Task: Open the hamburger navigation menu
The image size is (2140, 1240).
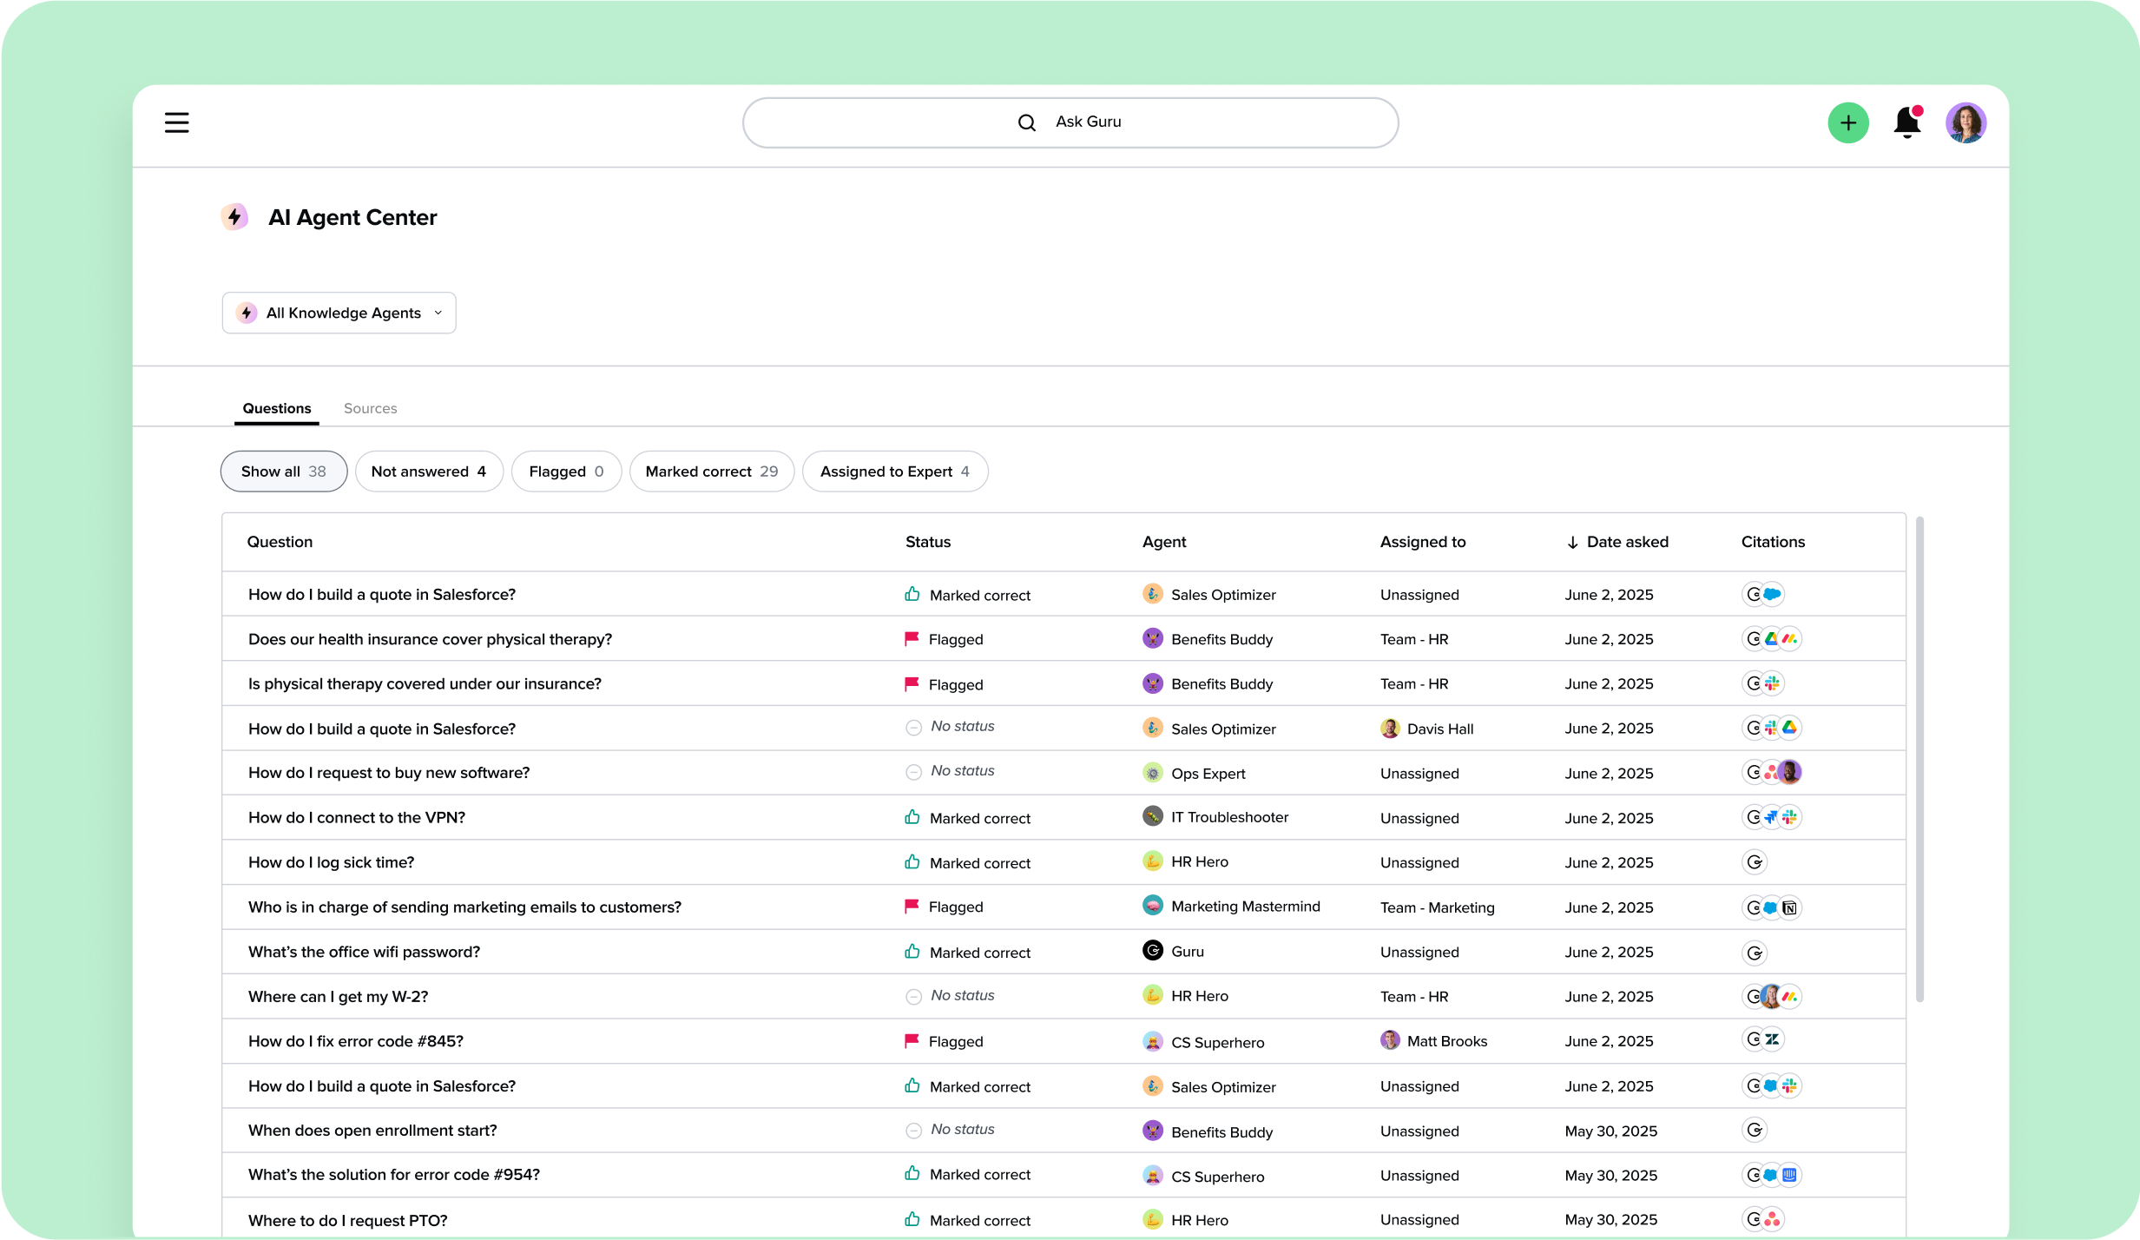Action: coord(176,122)
